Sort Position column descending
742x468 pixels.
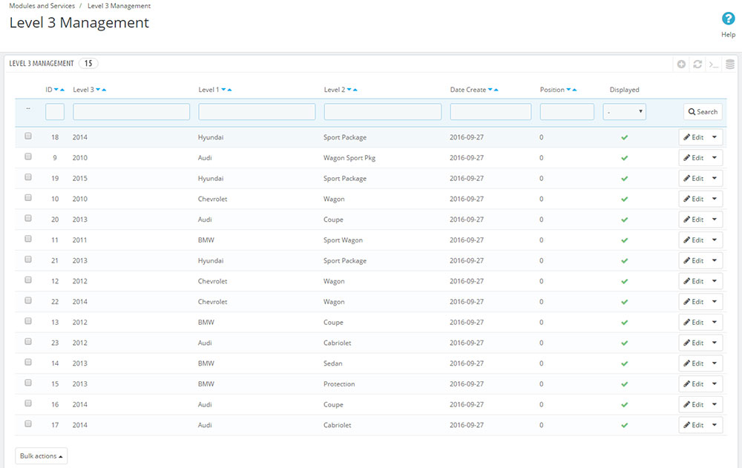point(568,90)
